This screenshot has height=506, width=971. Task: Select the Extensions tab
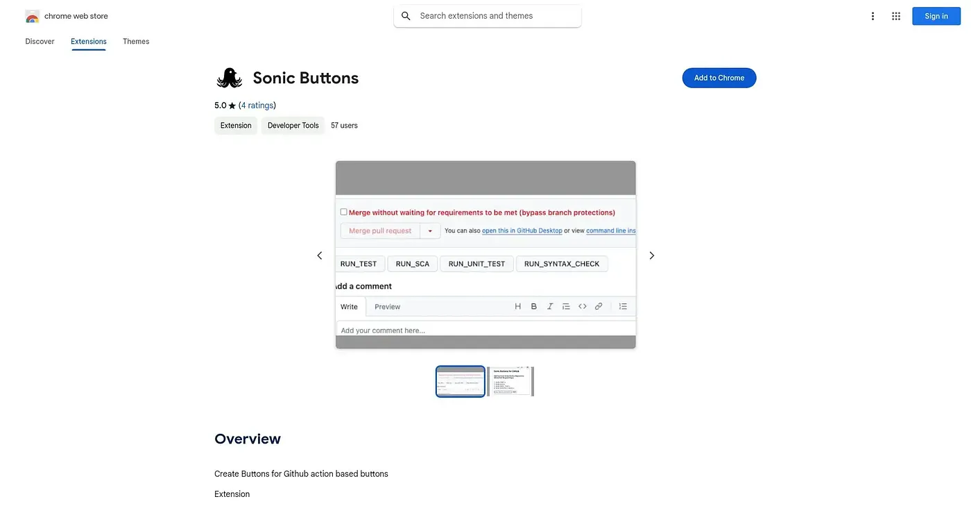pyautogui.click(x=89, y=42)
